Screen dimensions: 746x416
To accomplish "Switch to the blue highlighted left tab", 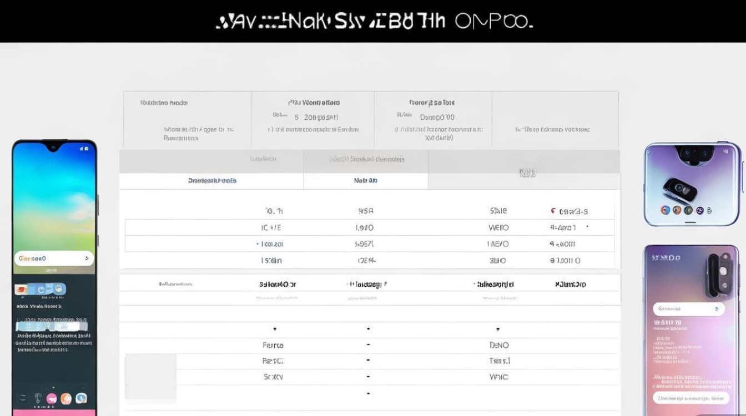I will pos(211,180).
